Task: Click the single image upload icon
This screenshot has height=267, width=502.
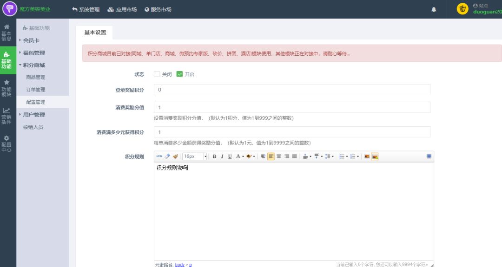Action: point(367,156)
